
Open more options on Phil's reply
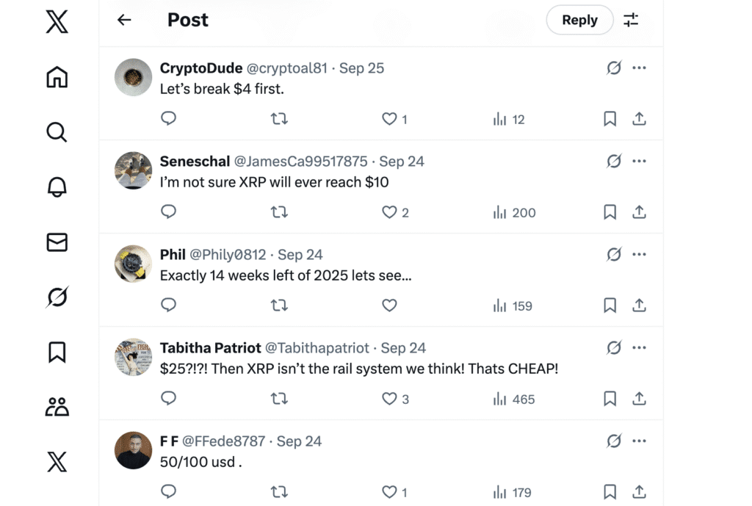[x=639, y=255]
